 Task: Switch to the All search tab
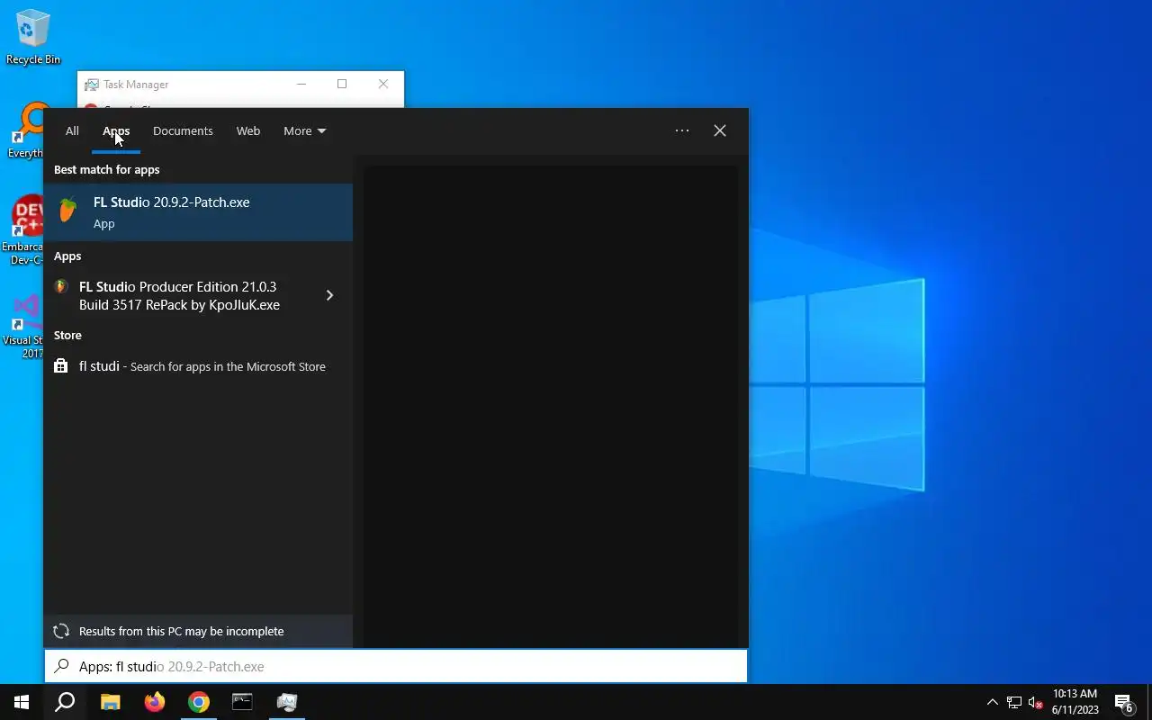pos(72,130)
